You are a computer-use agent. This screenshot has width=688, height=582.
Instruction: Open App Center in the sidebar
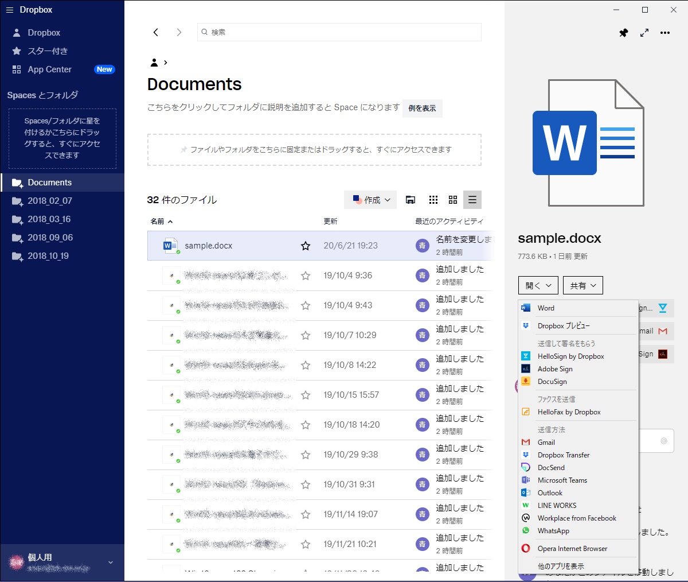coord(62,69)
